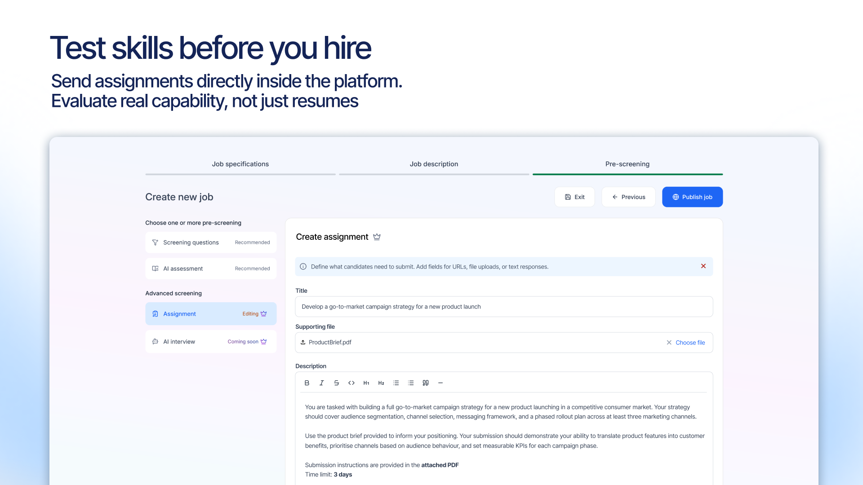
Task: Toggle bold formatting in description editor
Action: (x=307, y=383)
